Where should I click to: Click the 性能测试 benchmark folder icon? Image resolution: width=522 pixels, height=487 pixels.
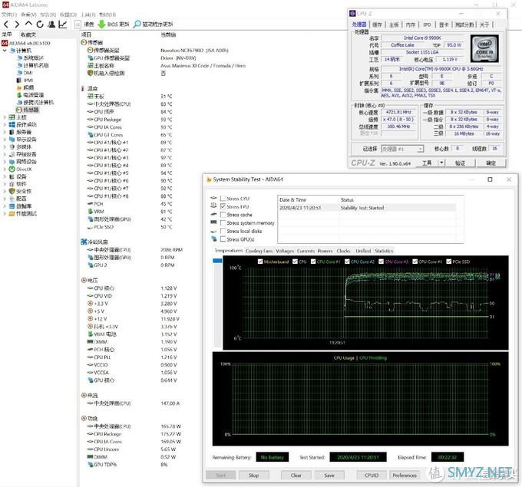click(x=12, y=213)
